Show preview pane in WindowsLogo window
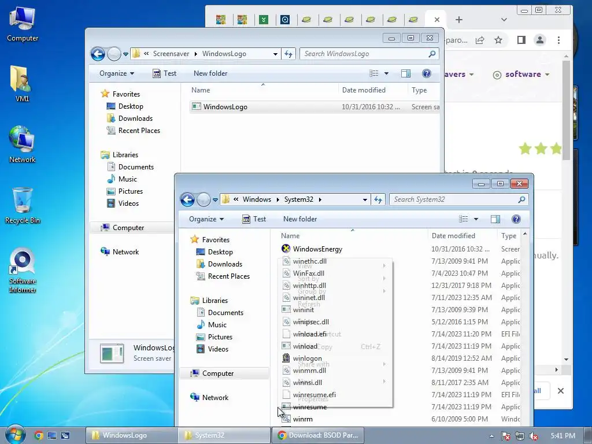 tap(406, 73)
